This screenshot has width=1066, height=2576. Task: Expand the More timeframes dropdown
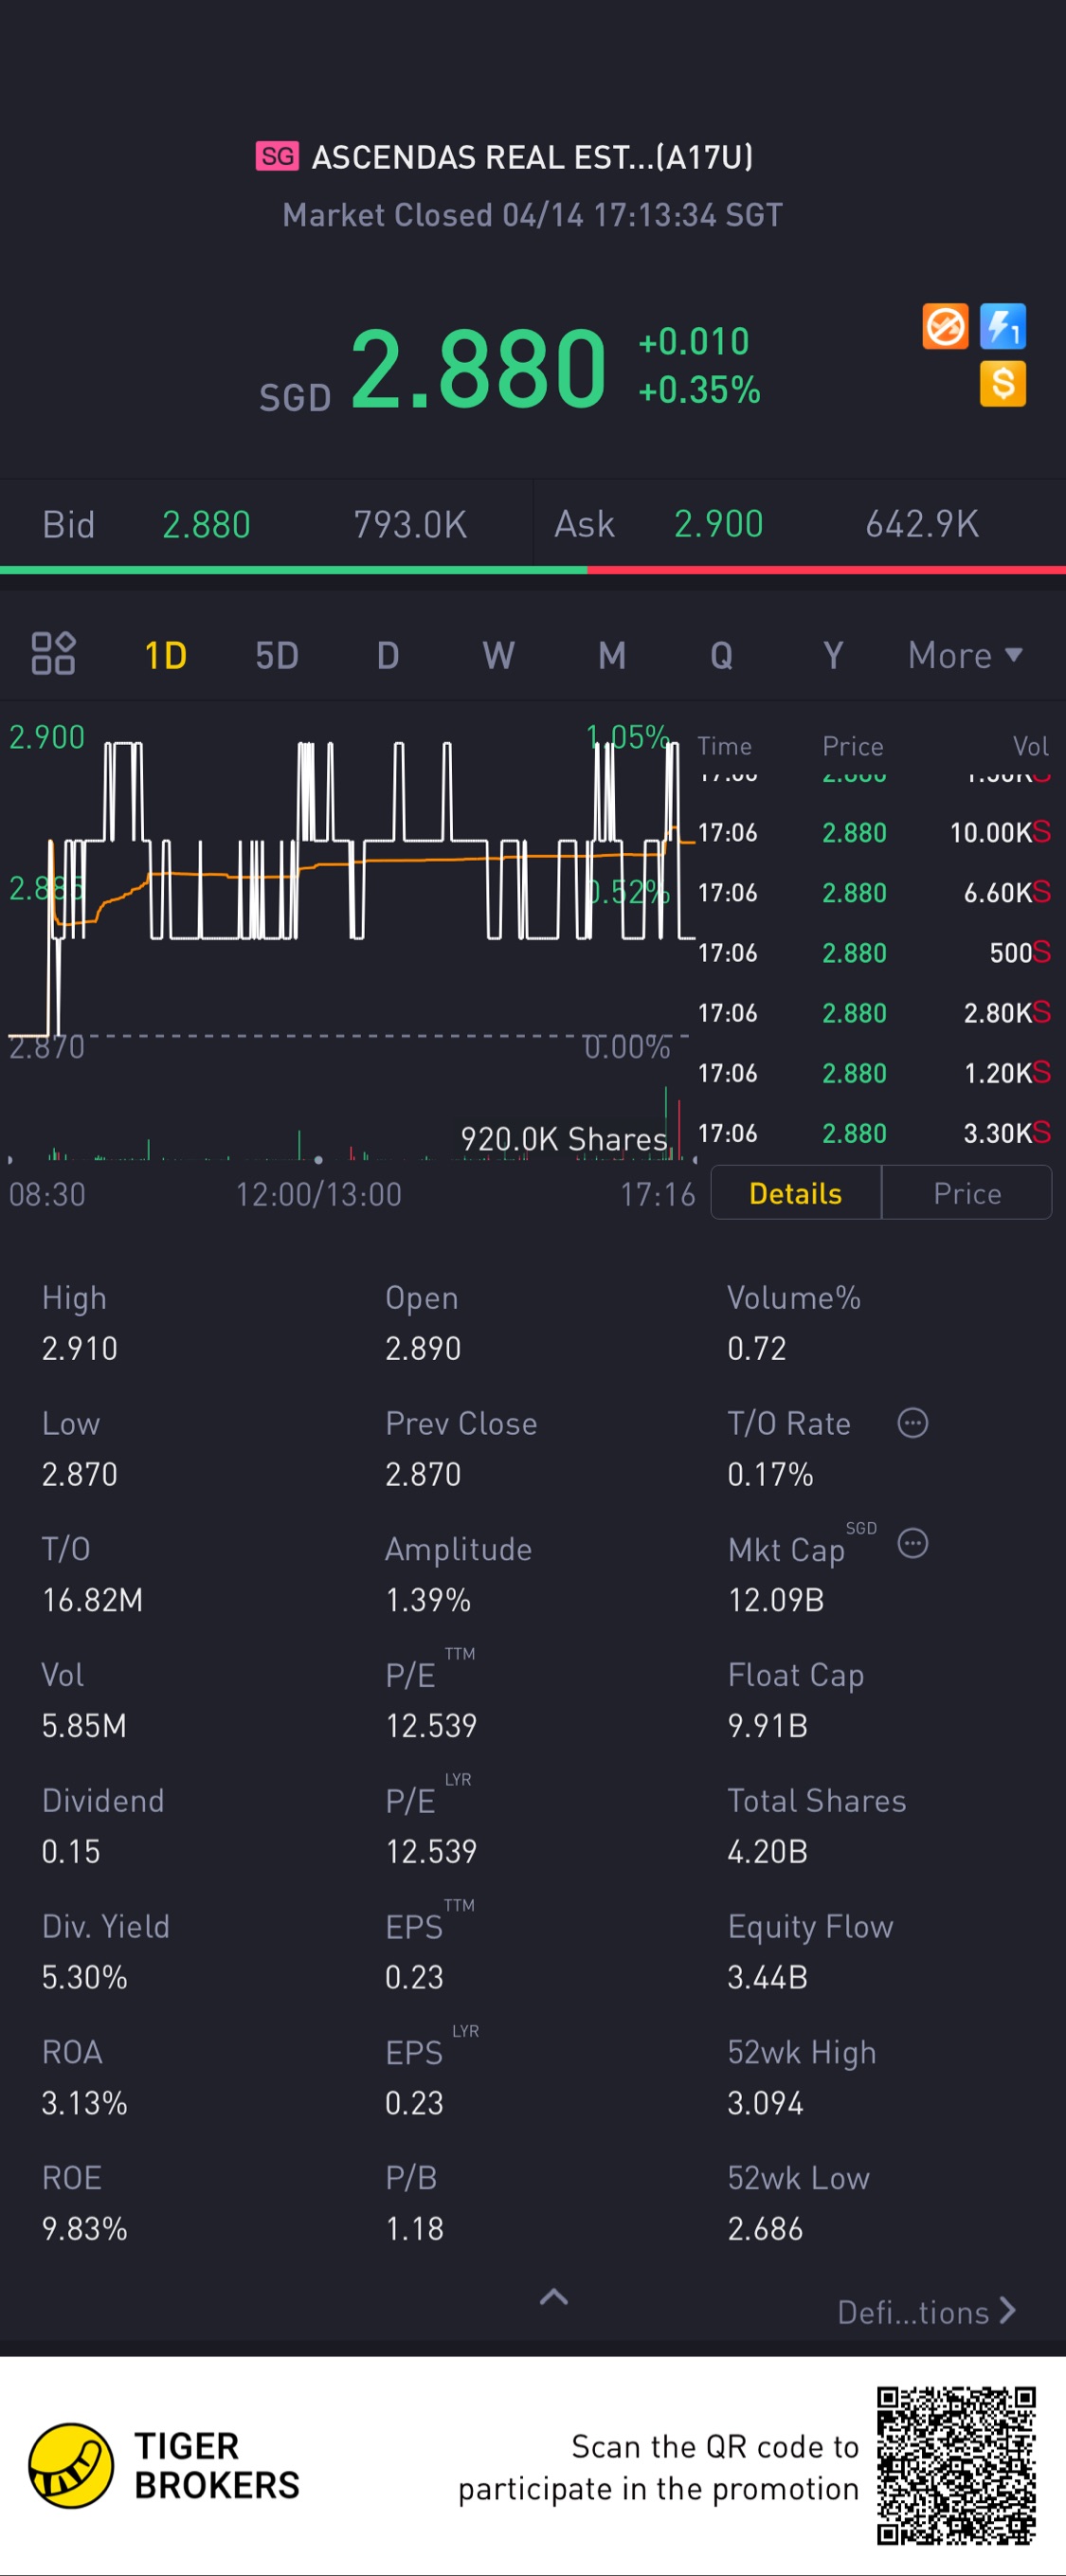click(x=964, y=656)
